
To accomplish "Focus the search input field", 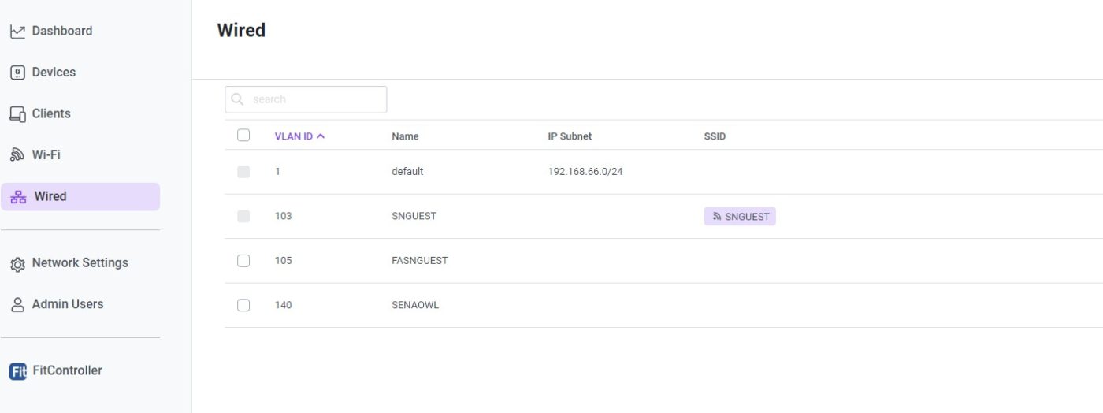I will click(306, 99).
